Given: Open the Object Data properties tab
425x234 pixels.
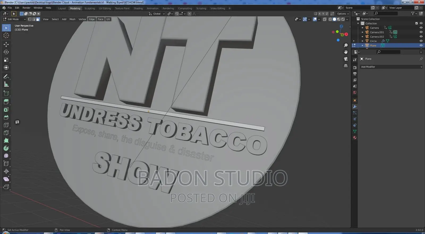Looking at the screenshot, I should point(355,132).
